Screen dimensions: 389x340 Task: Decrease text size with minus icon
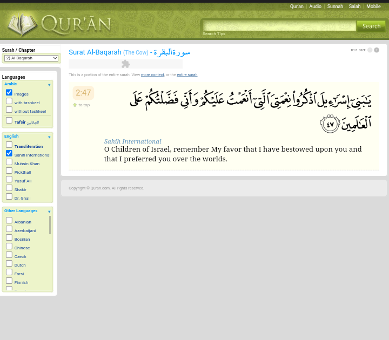point(370,50)
